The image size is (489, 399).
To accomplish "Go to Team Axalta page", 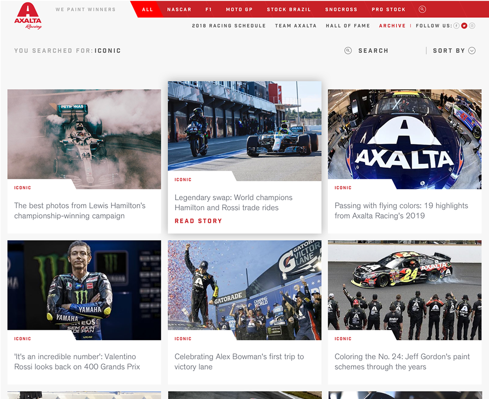I will 295,26.
